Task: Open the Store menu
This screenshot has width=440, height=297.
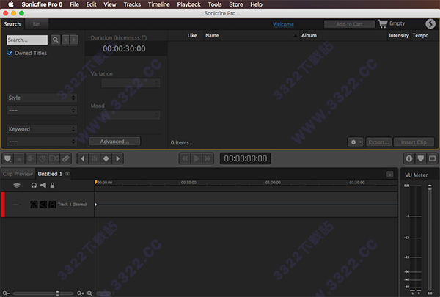Action: [x=236, y=4]
